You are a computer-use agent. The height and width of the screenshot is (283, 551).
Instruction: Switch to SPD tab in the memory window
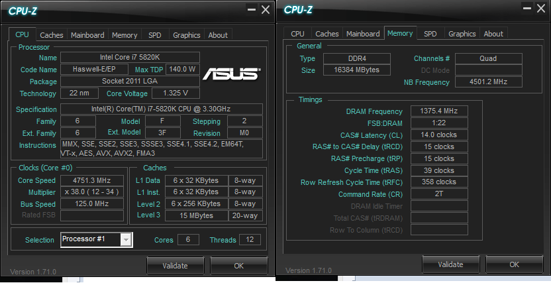click(430, 34)
